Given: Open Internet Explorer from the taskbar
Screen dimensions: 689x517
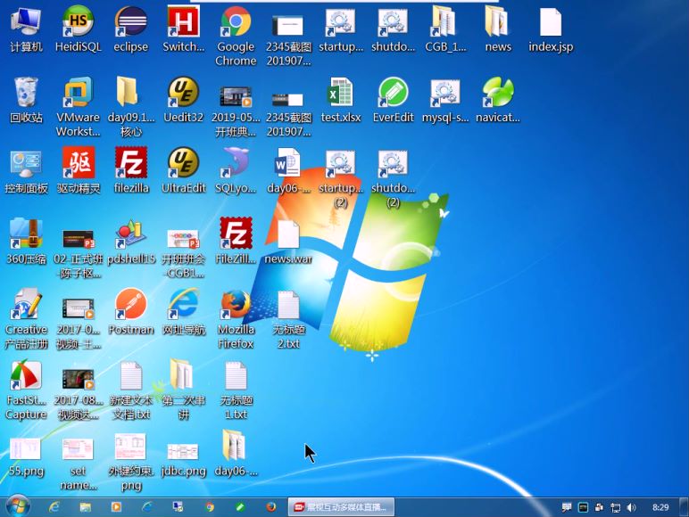Looking at the screenshot, I should click(54, 506).
